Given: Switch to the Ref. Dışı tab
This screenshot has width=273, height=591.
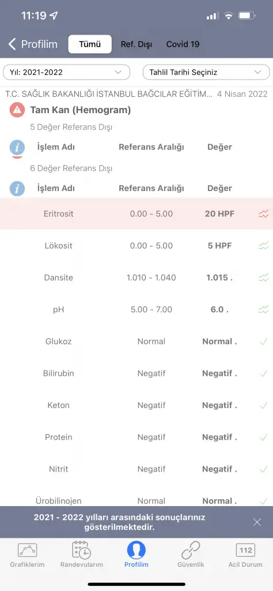Looking at the screenshot, I should (x=136, y=44).
